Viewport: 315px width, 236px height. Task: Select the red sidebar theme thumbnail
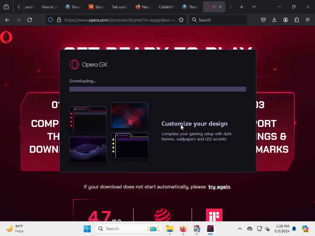coord(88,120)
